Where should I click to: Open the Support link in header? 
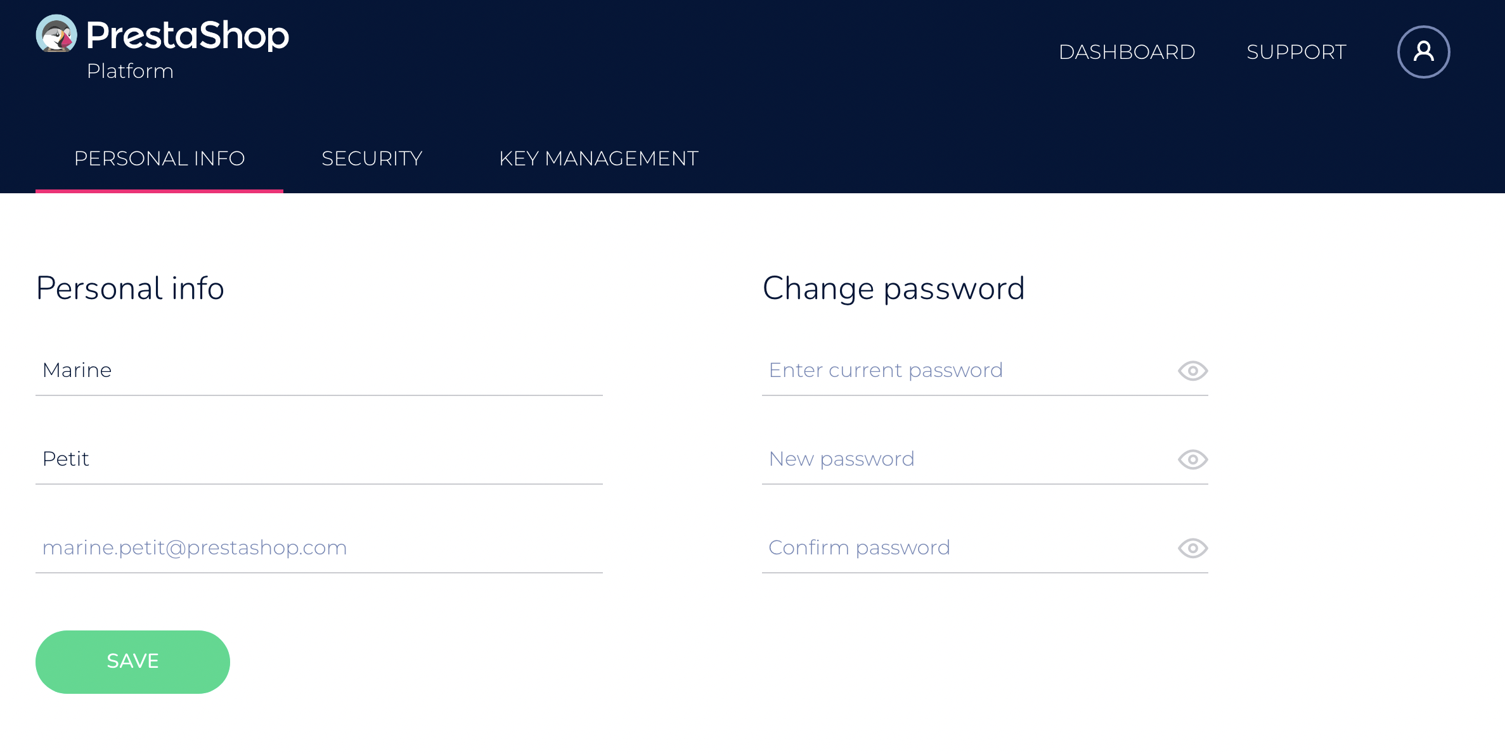point(1296,52)
